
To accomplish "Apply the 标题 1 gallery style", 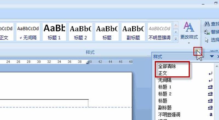I will pyautogui.click(x=54, y=32).
